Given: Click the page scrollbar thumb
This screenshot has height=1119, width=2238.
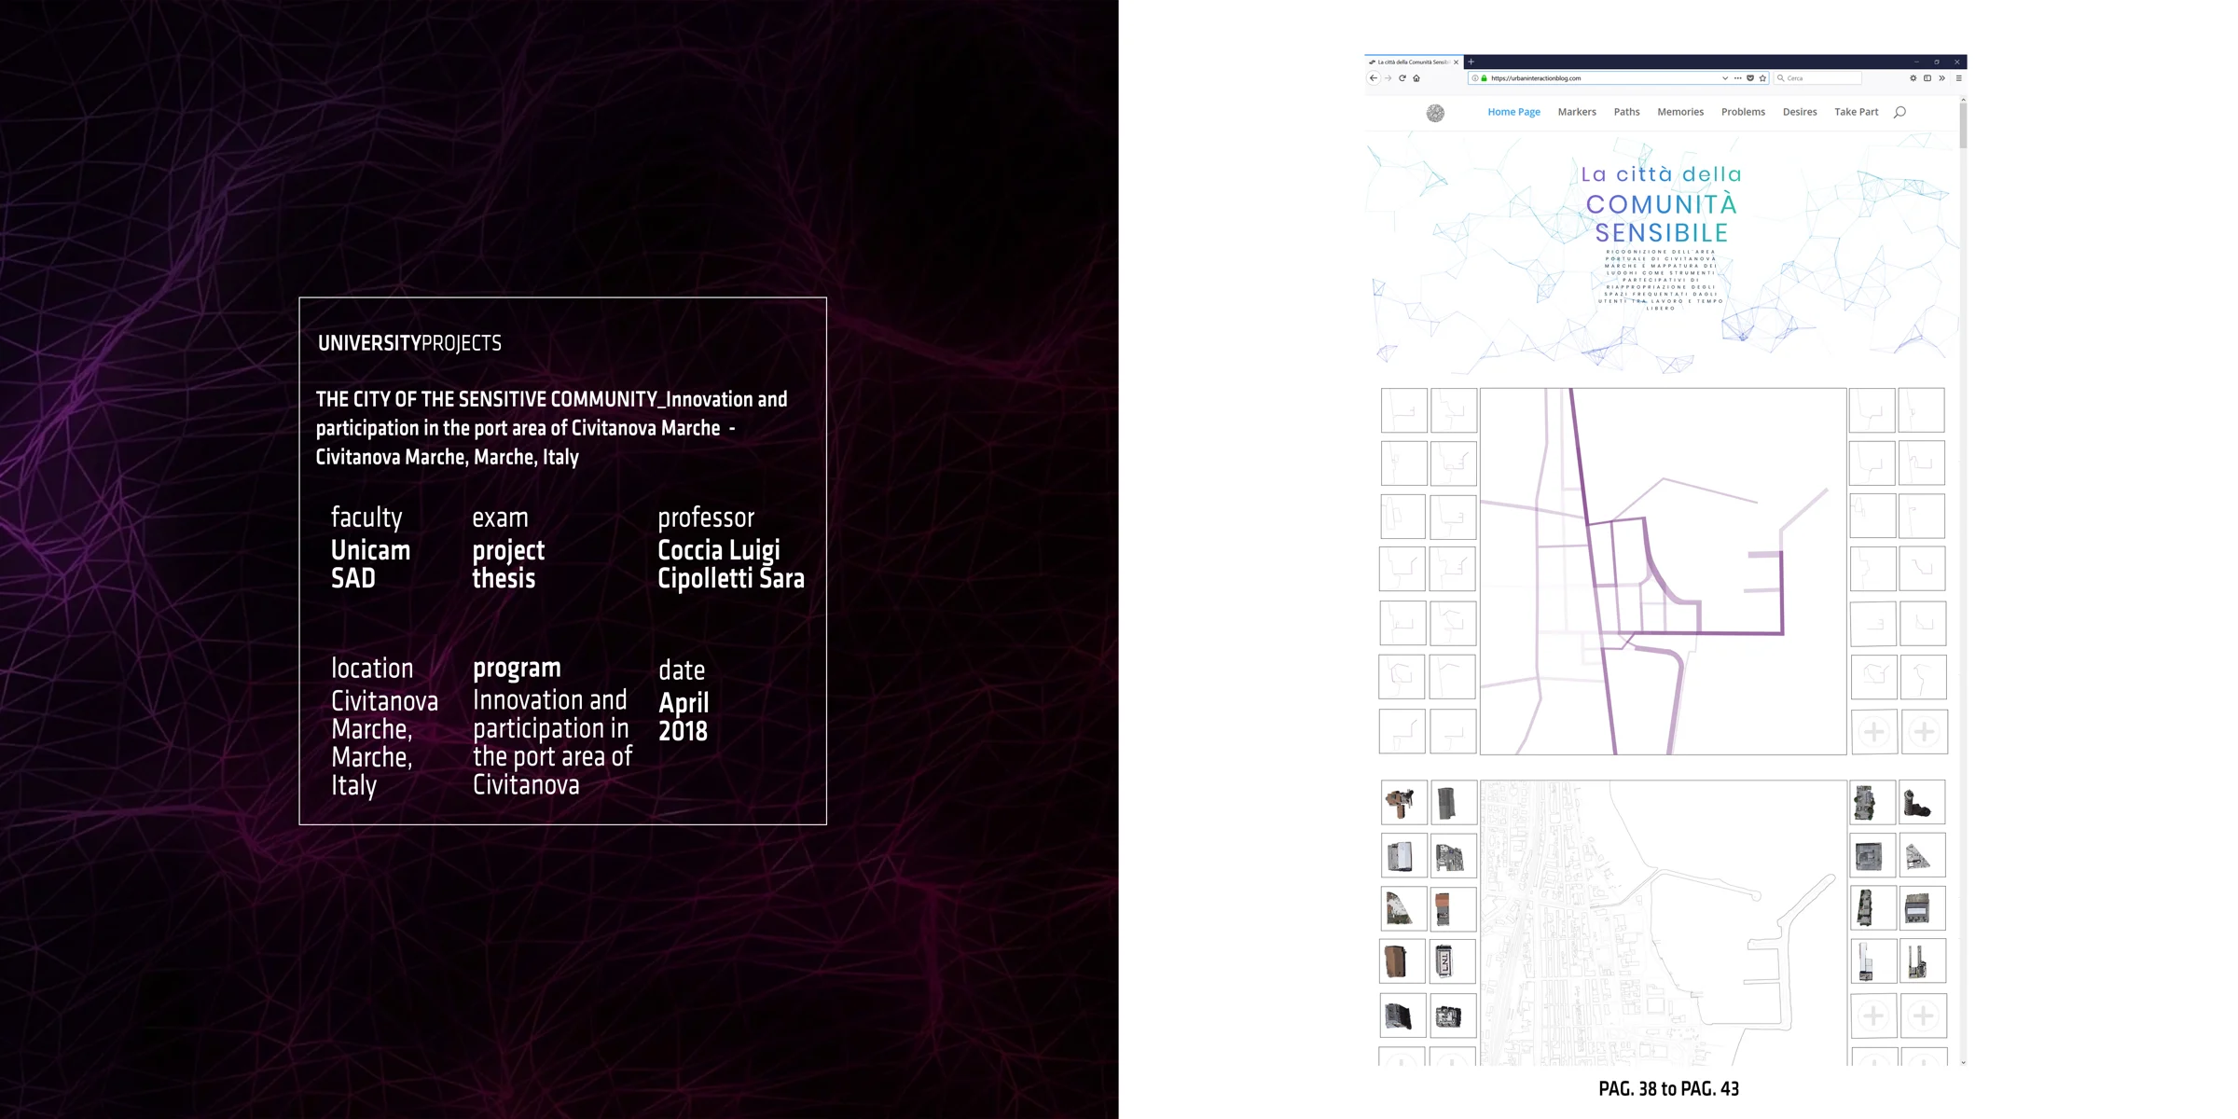Looking at the screenshot, I should click(1963, 125).
